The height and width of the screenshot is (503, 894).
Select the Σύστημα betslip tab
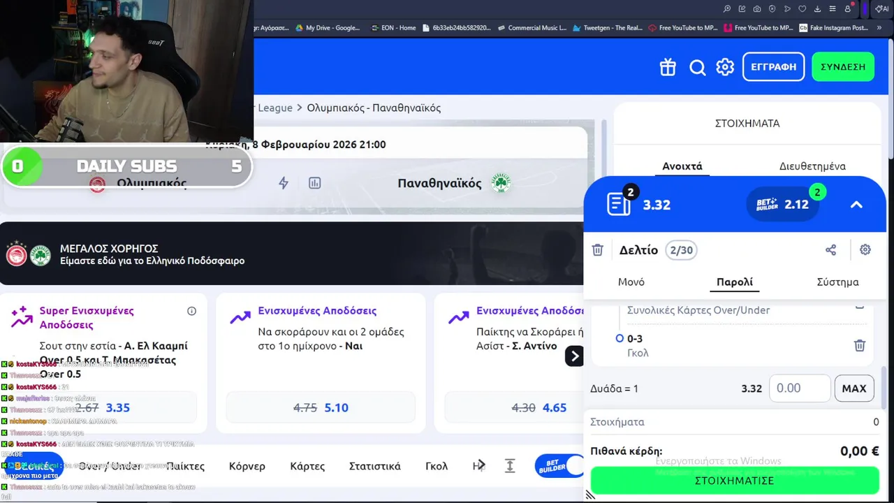tap(837, 282)
